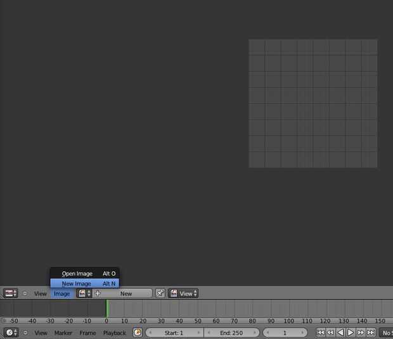Click the End: 250 frame field
This screenshot has width=393, height=339.
point(231,333)
